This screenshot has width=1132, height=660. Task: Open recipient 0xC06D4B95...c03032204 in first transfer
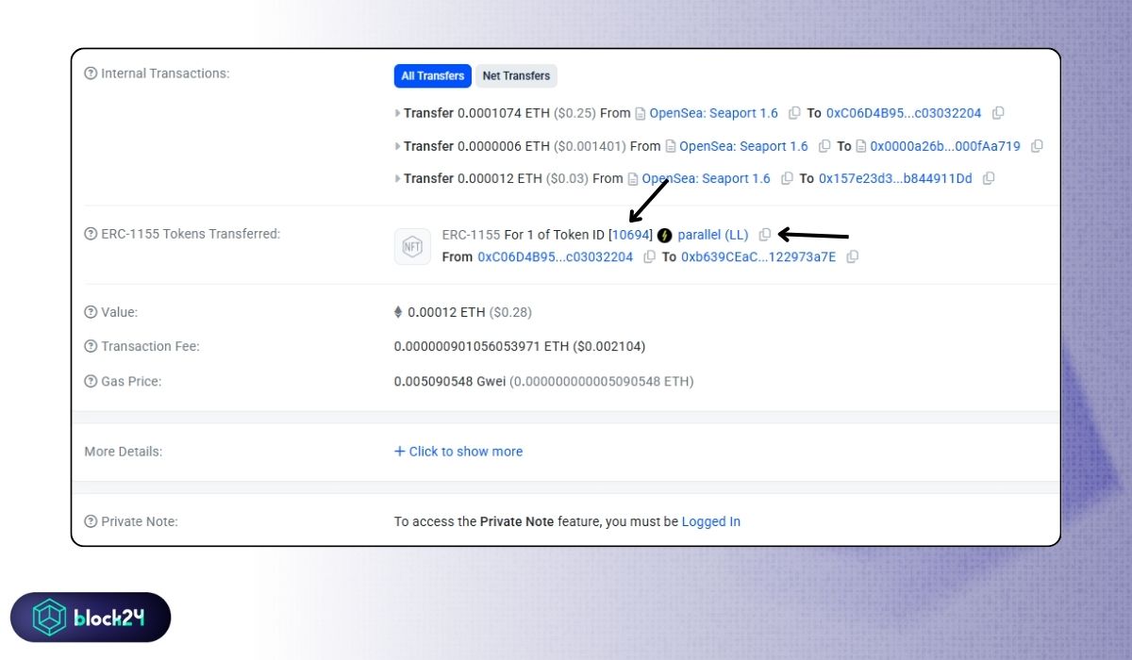click(x=904, y=113)
